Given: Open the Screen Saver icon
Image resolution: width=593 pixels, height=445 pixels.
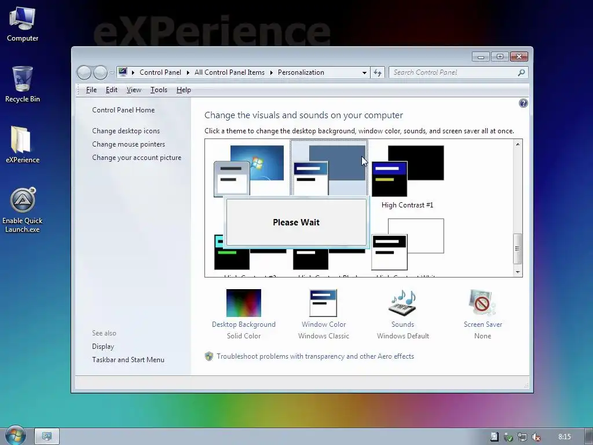Looking at the screenshot, I should tap(482, 302).
